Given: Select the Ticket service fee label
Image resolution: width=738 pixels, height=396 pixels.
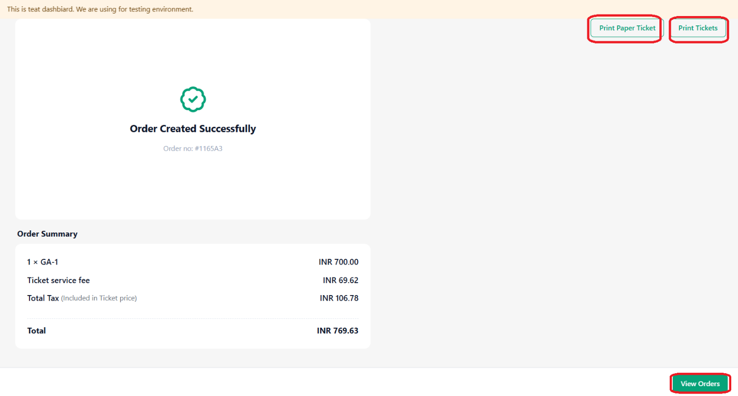Looking at the screenshot, I should (58, 281).
